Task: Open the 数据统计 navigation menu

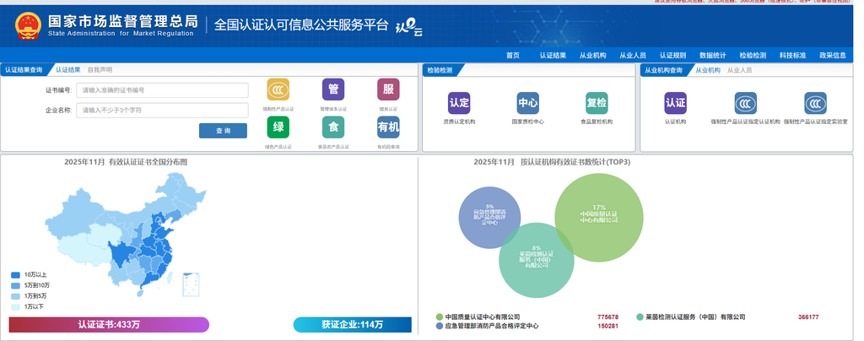Action: click(x=713, y=55)
